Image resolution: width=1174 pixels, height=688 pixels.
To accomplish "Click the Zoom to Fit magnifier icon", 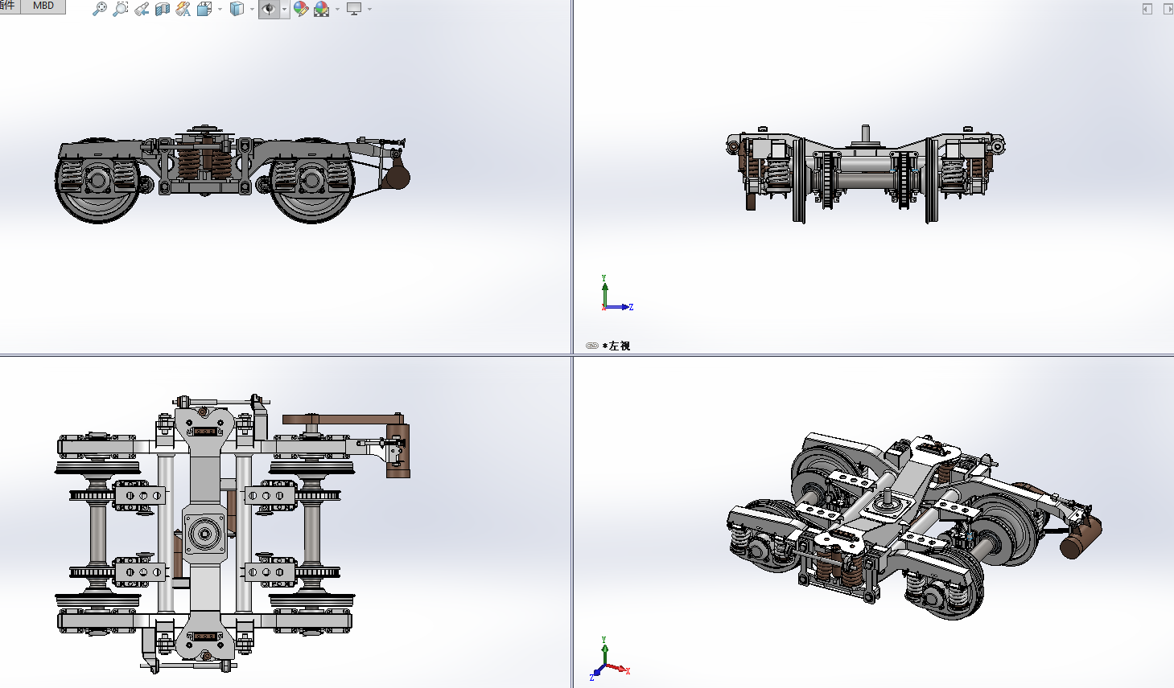I will [99, 9].
